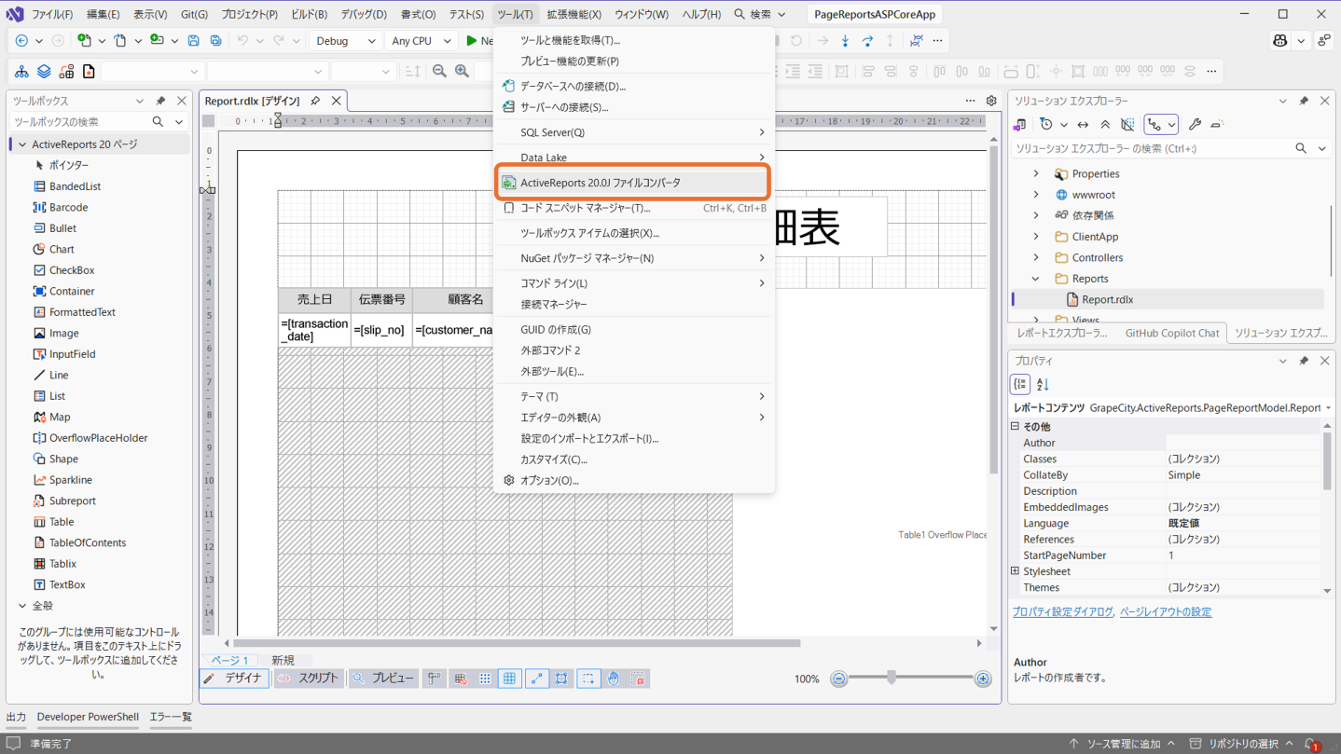The image size is (1341, 754).
Task: Collapse the Reports folder node
Action: coord(1036,279)
